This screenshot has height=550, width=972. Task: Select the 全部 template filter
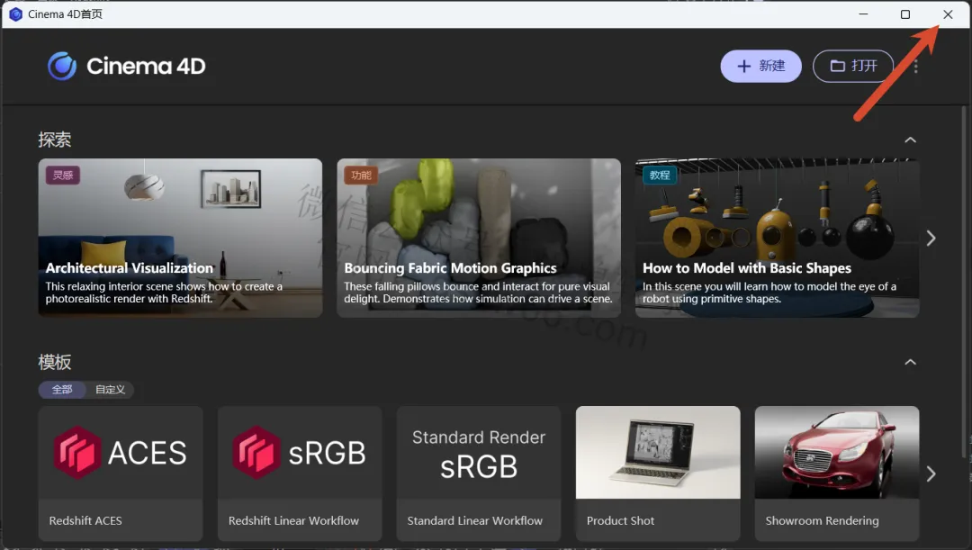tap(62, 390)
